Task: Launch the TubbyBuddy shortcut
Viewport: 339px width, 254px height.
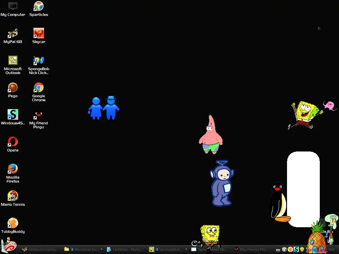Action: pyautogui.click(x=13, y=226)
